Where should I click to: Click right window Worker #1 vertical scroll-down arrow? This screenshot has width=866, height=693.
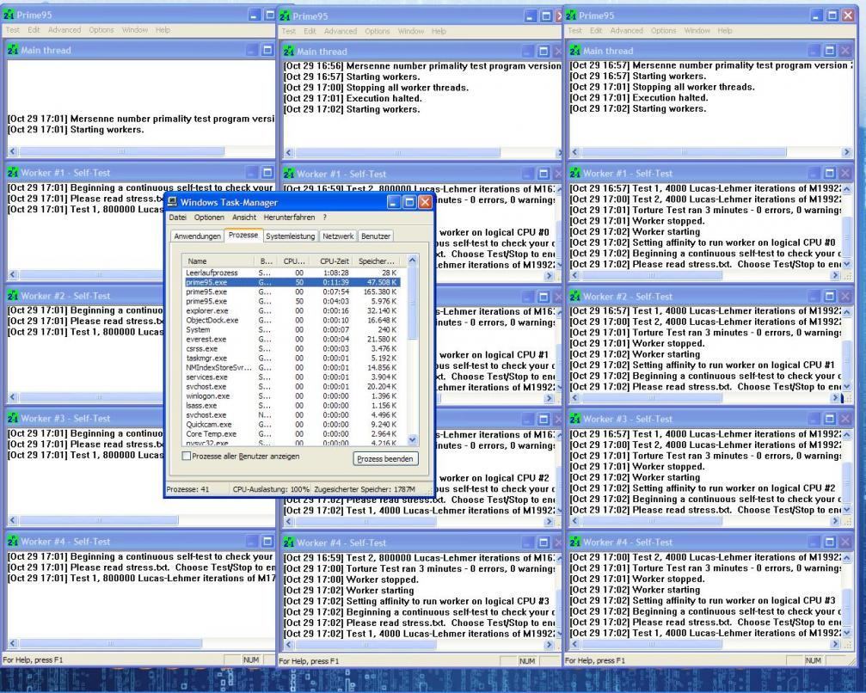click(847, 265)
